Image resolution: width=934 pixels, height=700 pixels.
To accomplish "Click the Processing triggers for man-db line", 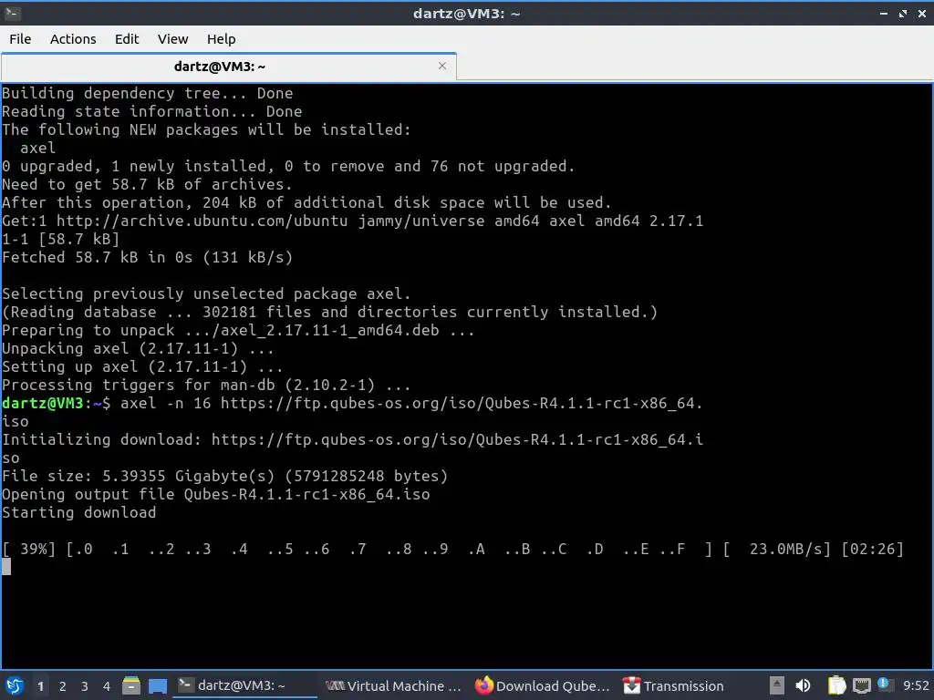I will pos(206,386).
